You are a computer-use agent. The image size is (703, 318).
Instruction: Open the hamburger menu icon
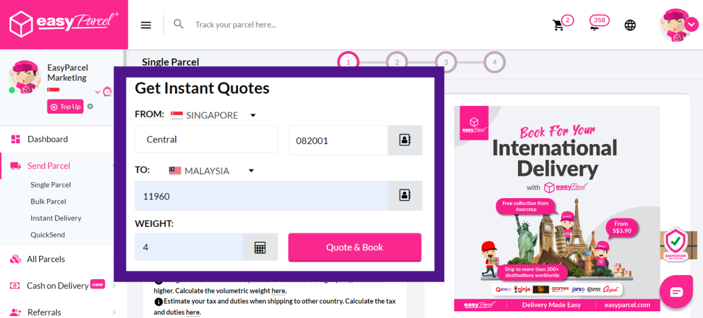pos(146,25)
